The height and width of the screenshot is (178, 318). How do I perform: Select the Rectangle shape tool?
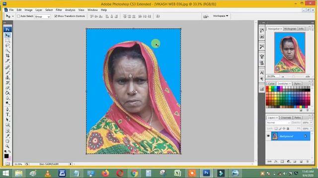(x=7, y=125)
